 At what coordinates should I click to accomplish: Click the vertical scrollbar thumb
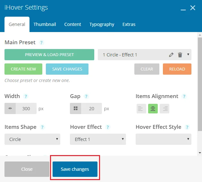200,84
